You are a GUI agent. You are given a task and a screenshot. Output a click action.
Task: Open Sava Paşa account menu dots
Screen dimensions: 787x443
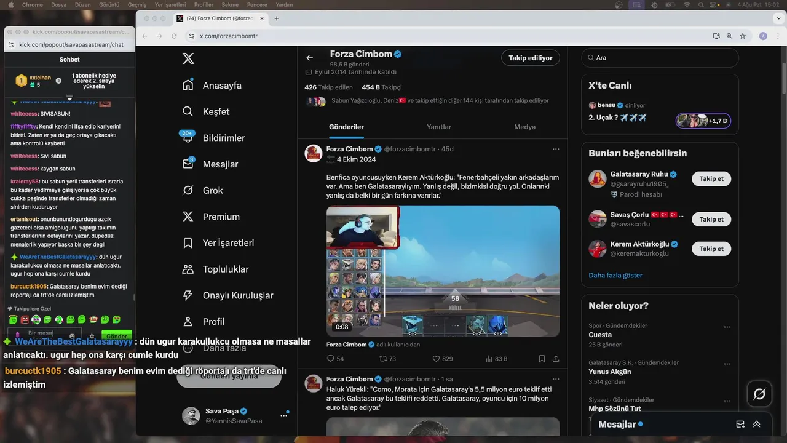tap(284, 415)
